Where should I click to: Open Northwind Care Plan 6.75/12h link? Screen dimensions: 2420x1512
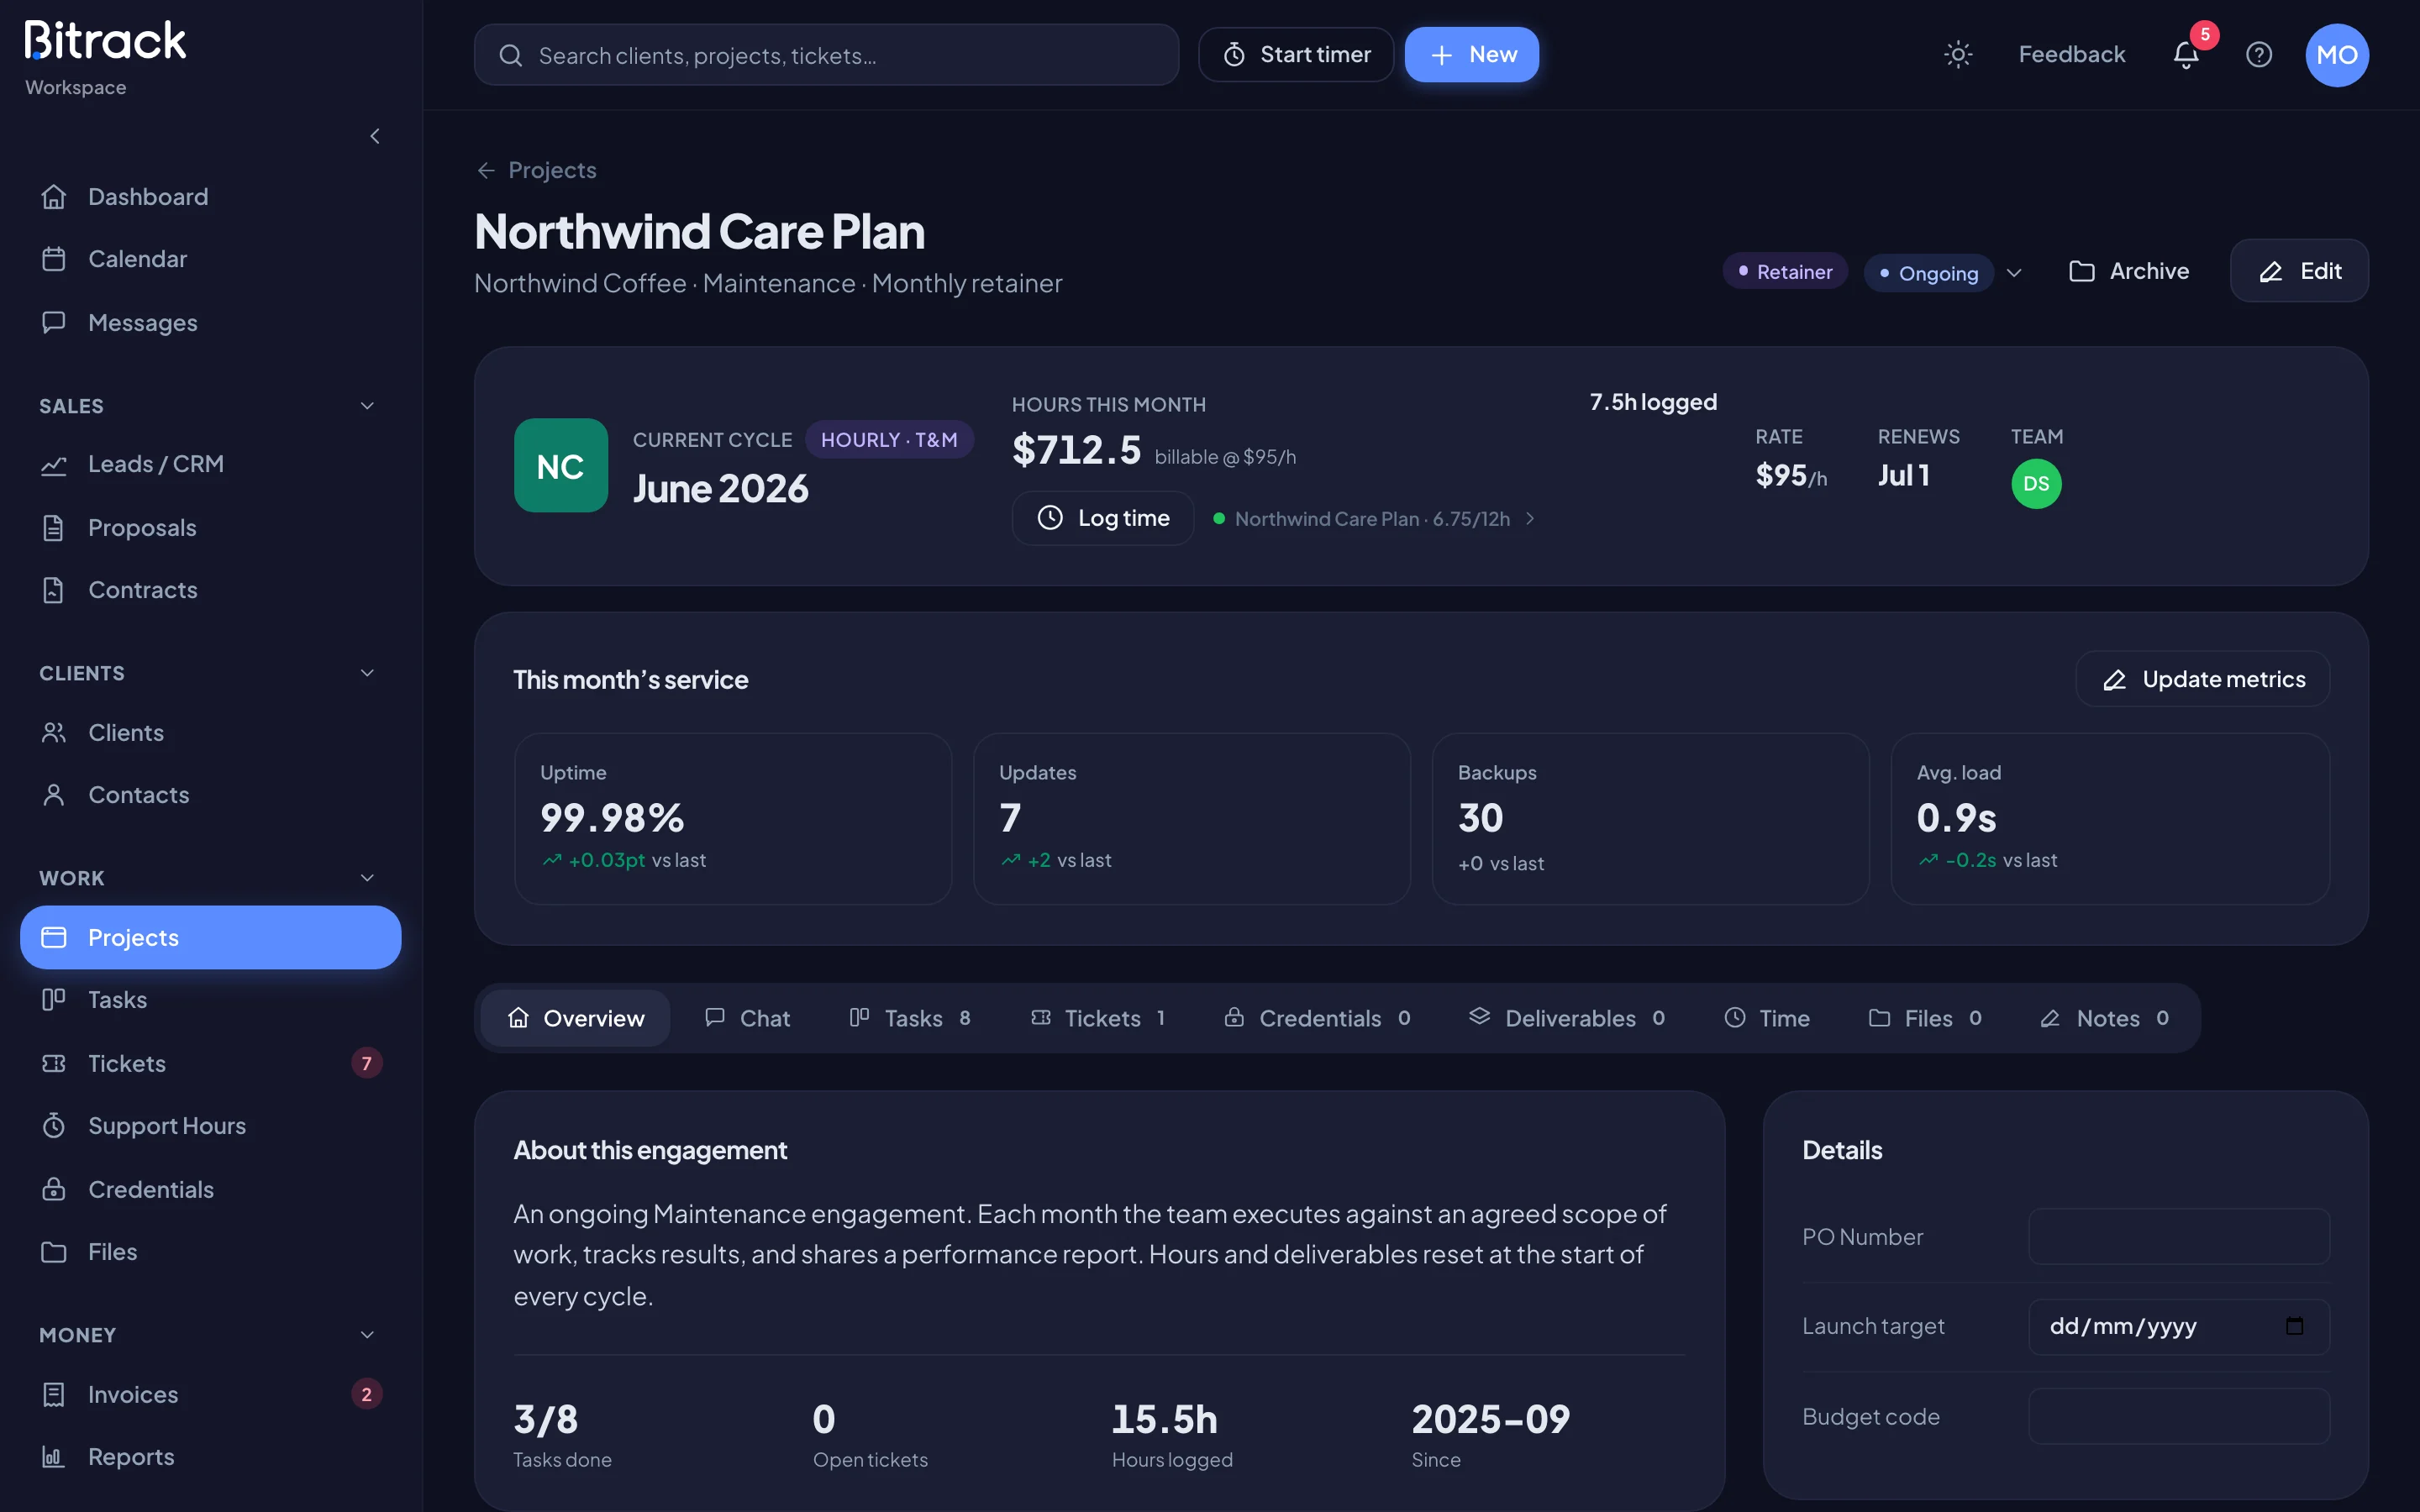[x=1374, y=519]
